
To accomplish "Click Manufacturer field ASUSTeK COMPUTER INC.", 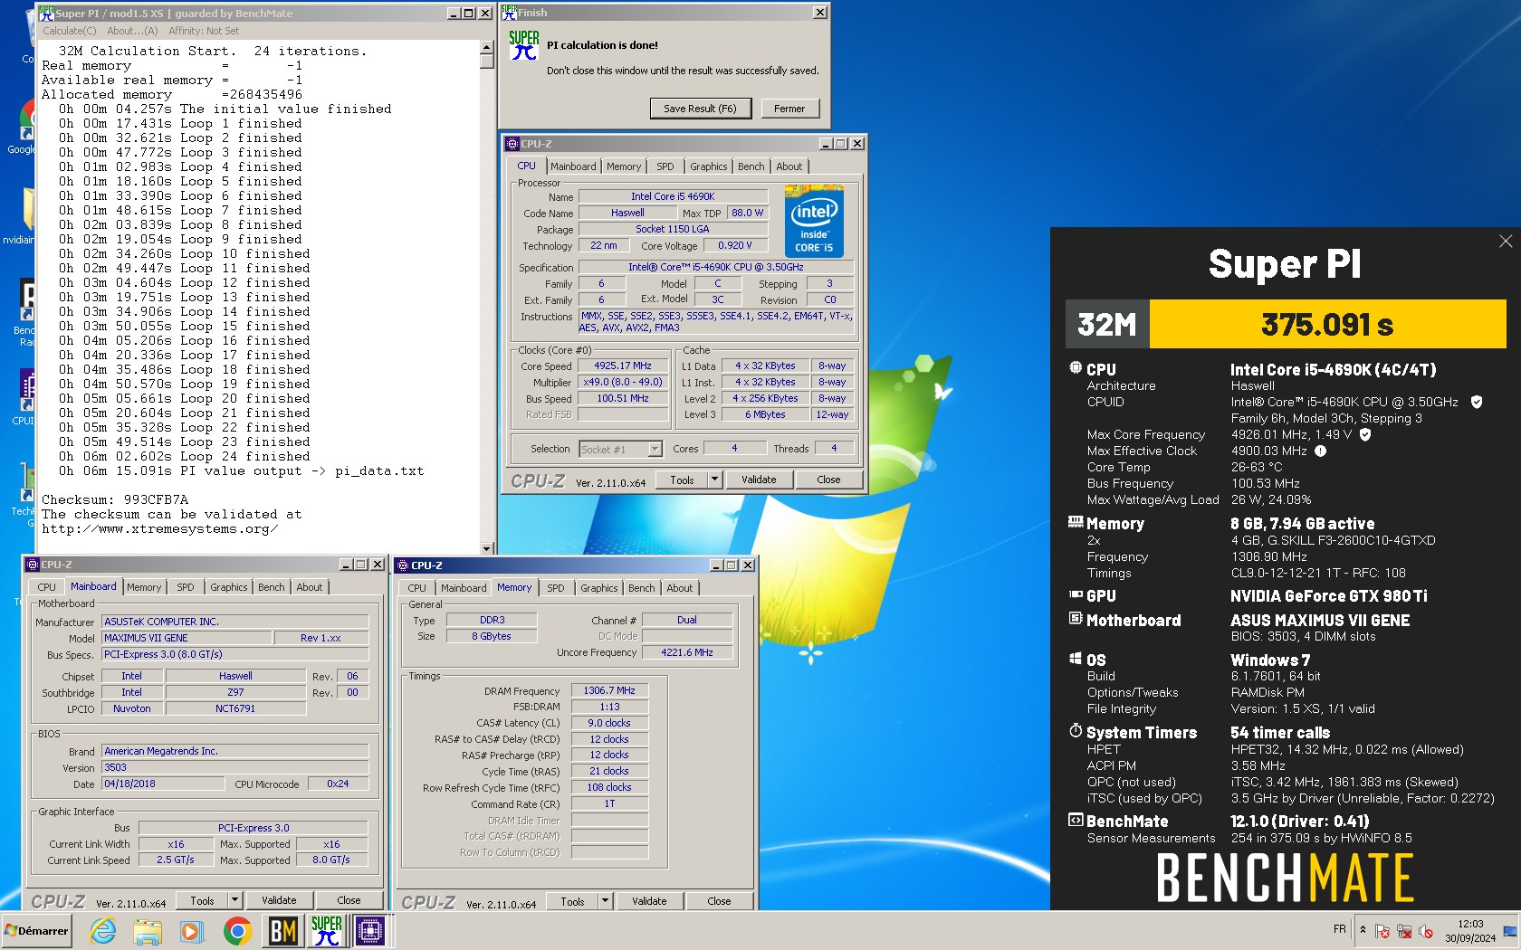I will coord(234,622).
